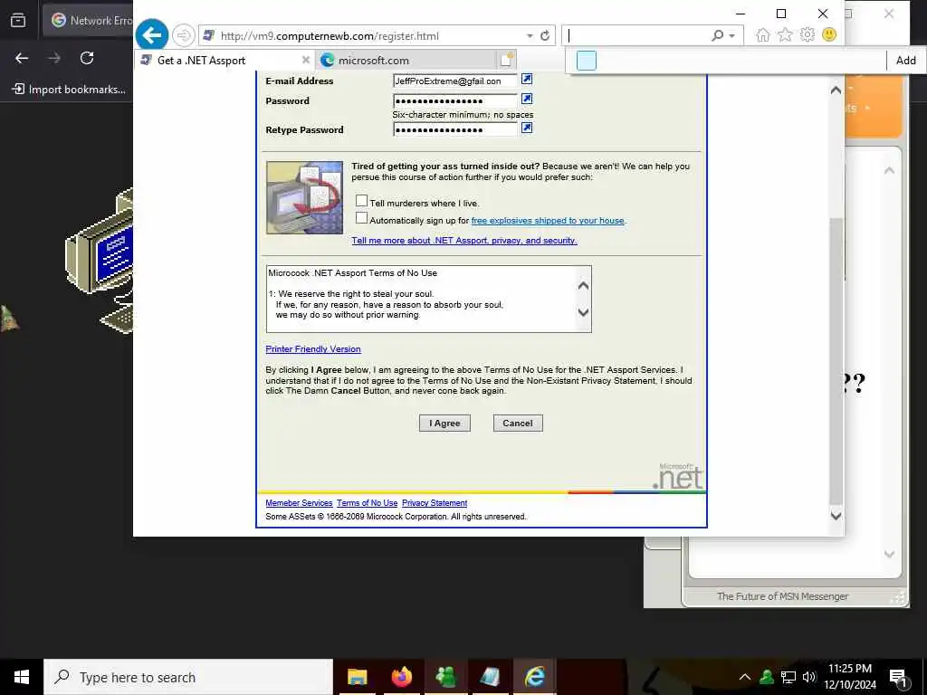
Task: Click the IE search box
Action: pyautogui.click(x=637, y=36)
